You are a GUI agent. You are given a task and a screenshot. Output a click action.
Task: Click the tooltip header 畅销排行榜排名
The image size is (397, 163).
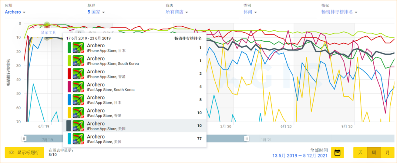188,38
